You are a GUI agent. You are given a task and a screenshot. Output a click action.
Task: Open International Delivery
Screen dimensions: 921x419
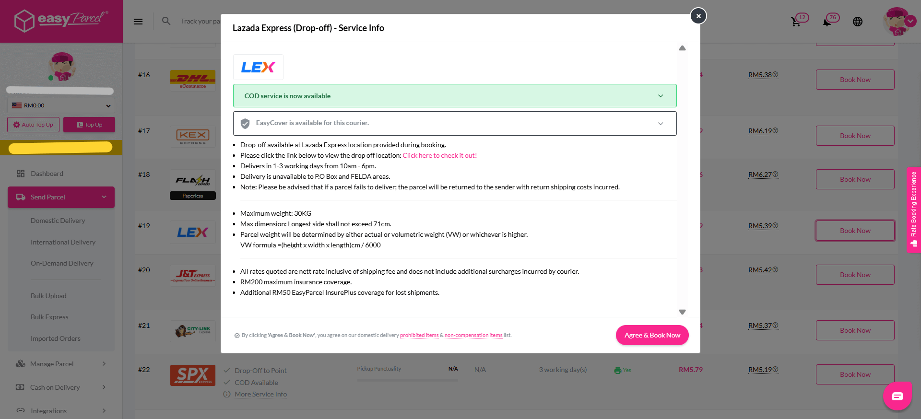[x=63, y=242]
